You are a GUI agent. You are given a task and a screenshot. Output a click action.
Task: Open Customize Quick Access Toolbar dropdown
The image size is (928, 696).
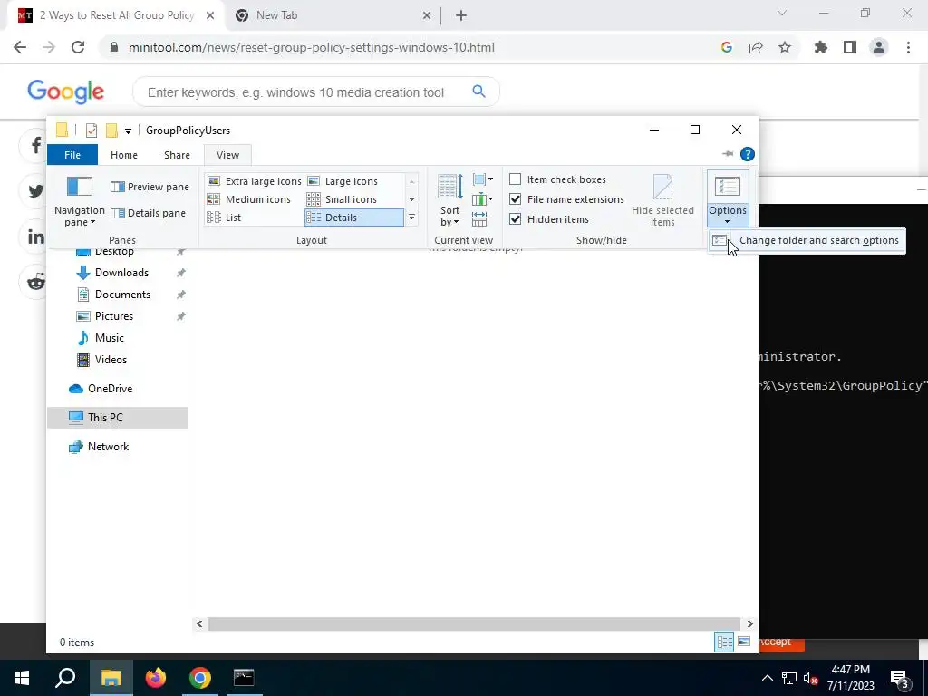[128, 130]
